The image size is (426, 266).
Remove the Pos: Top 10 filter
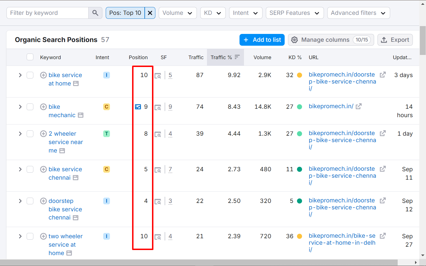(x=150, y=13)
